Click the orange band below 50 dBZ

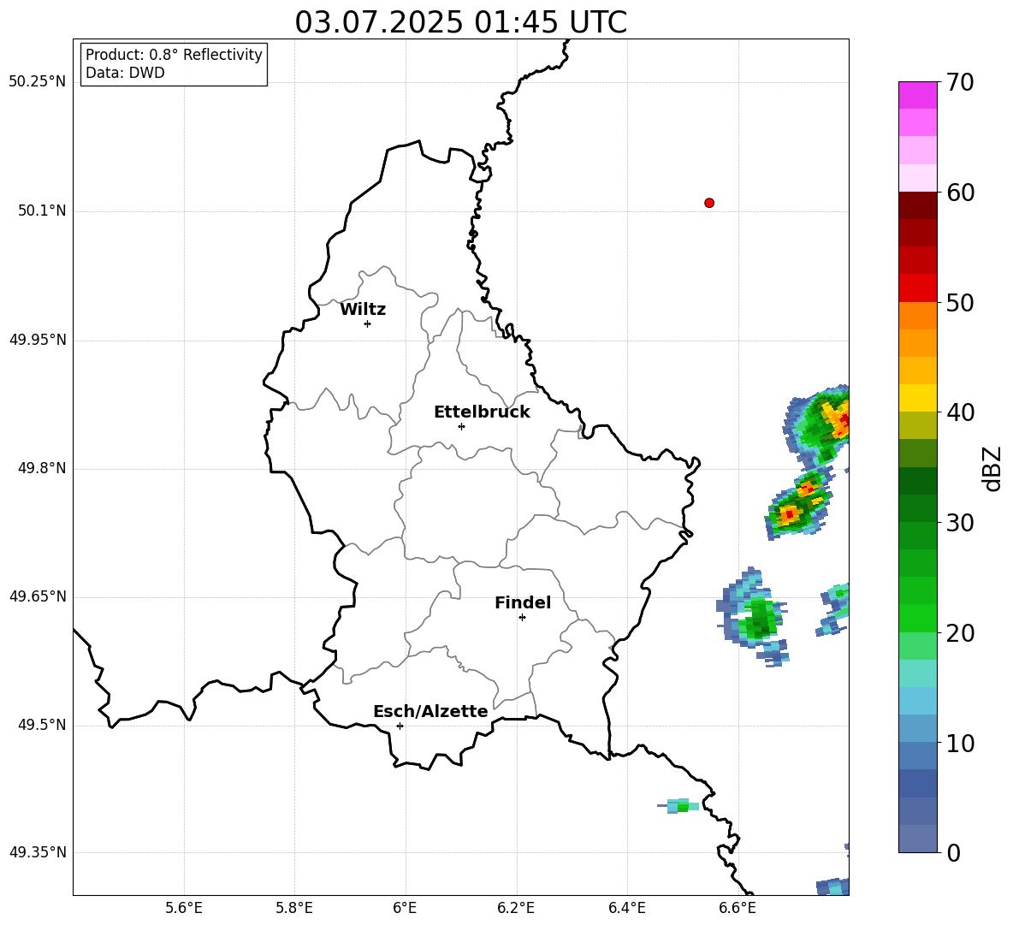(917, 316)
